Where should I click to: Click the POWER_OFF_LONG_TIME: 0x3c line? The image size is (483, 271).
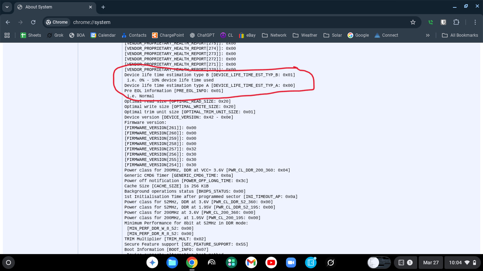click(x=186, y=181)
